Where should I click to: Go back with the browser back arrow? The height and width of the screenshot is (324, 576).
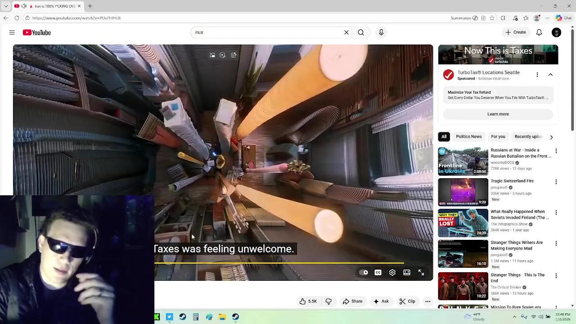(5, 18)
